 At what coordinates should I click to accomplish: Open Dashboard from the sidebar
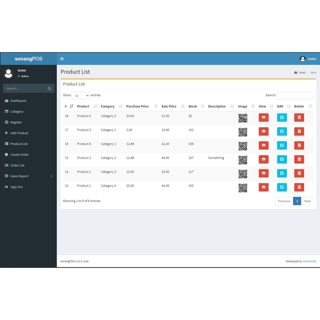click(18, 101)
